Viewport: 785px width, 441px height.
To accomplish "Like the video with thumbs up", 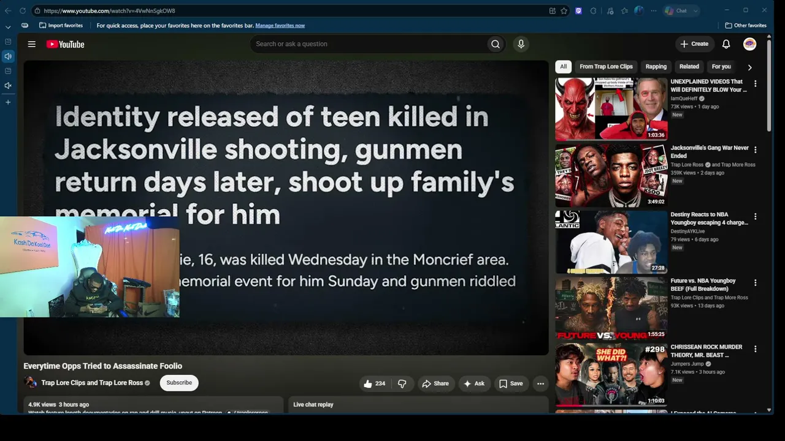I will click(x=368, y=383).
